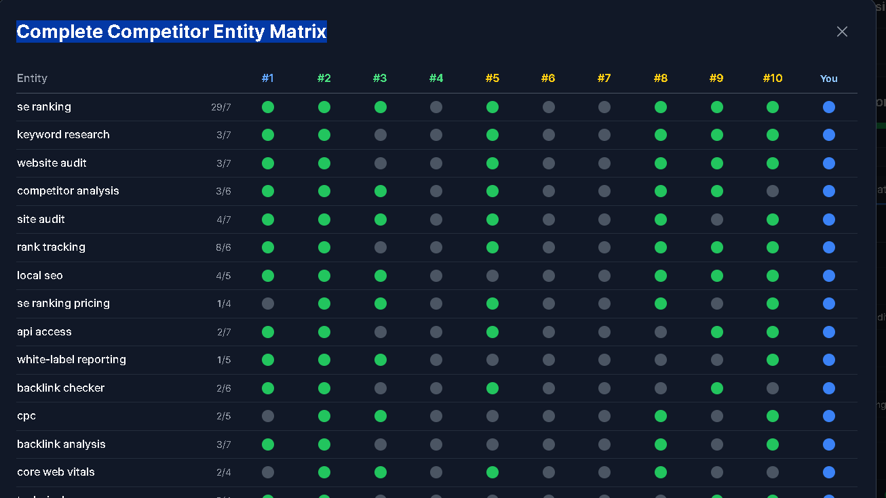886x498 pixels.
Task: Click the 29/7 score cell for se ranking
Action: [224, 106]
